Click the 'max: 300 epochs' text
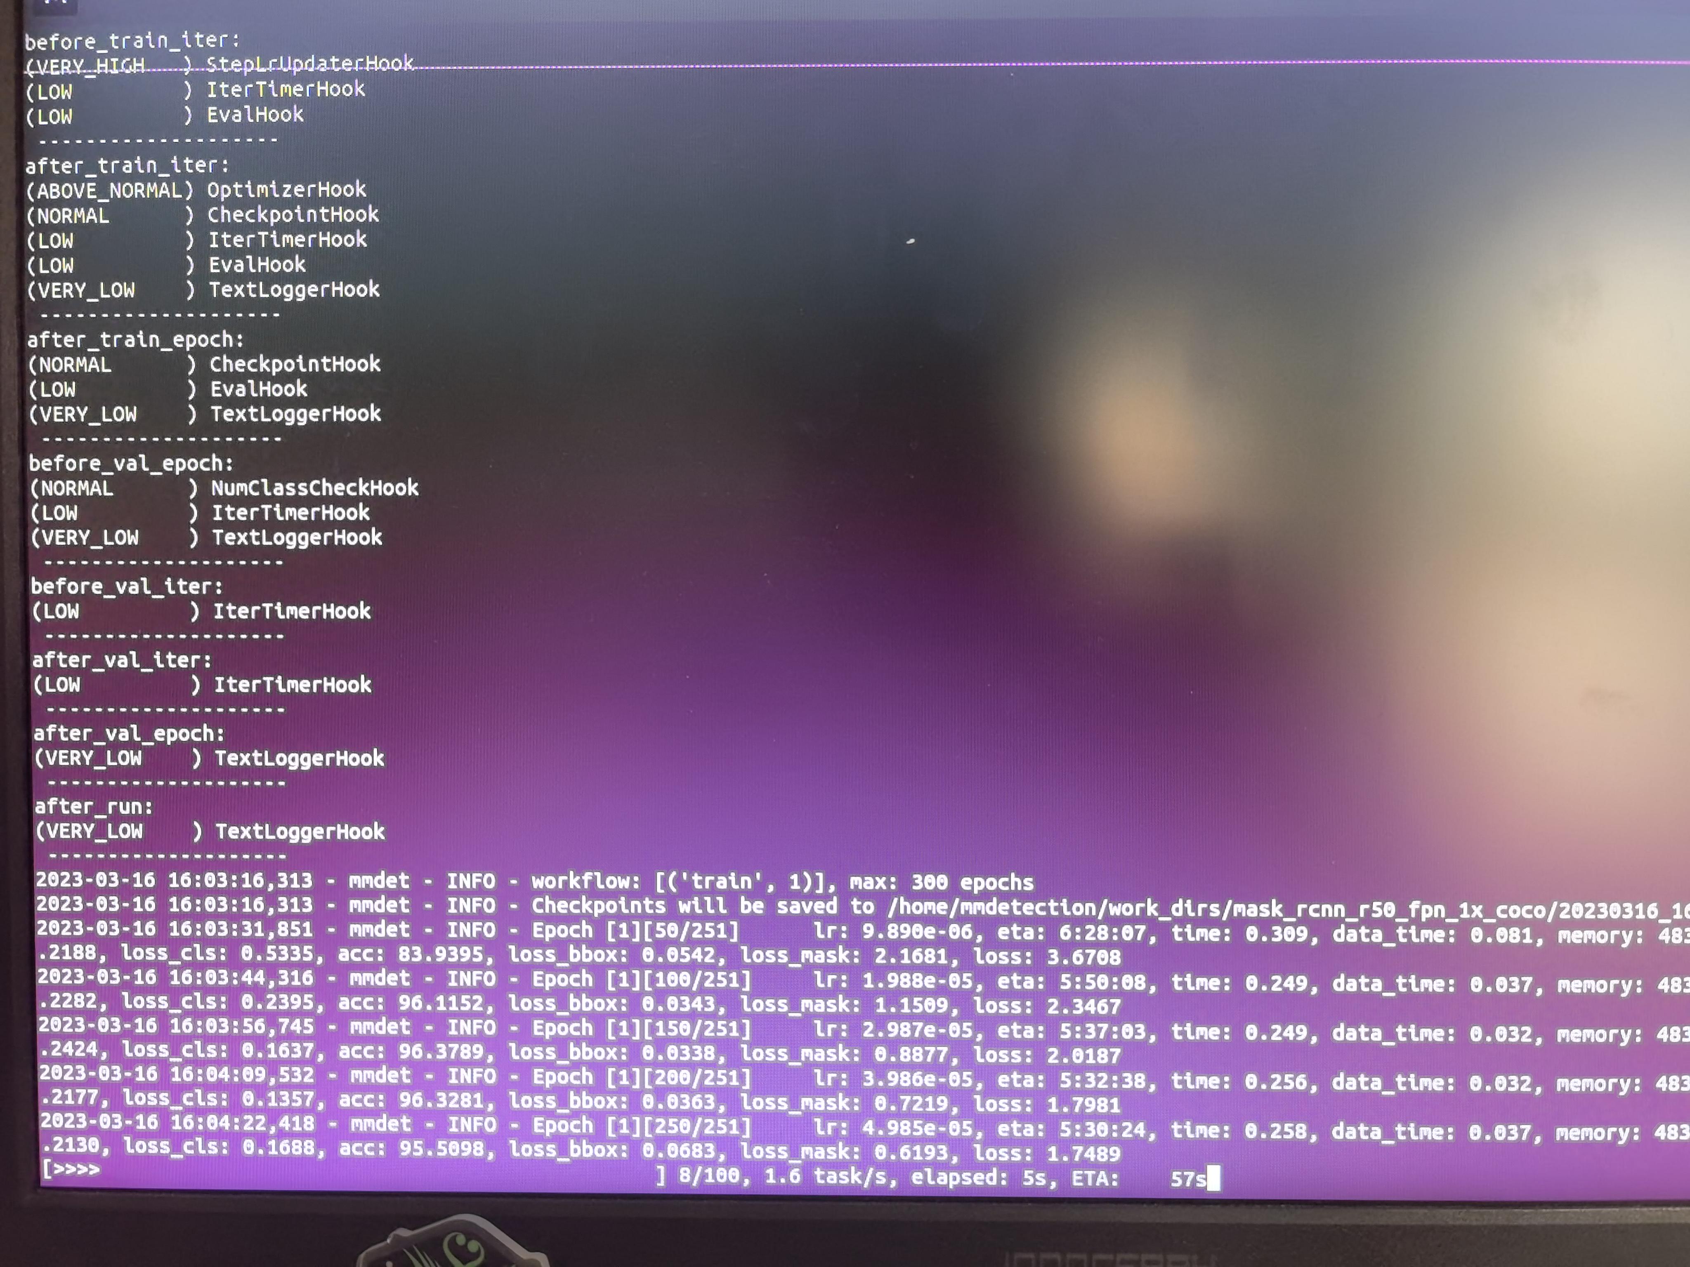1690x1267 pixels. pyautogui.click(x=942, y=883)
